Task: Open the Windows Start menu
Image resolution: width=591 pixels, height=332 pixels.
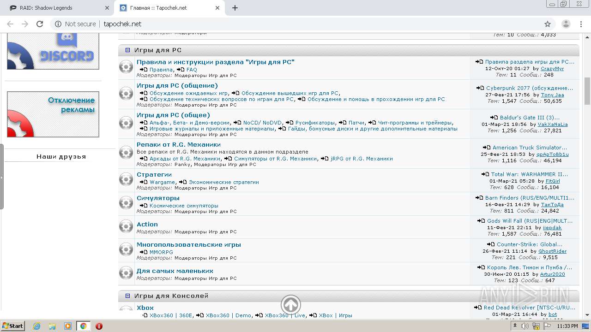Action: 13,326
